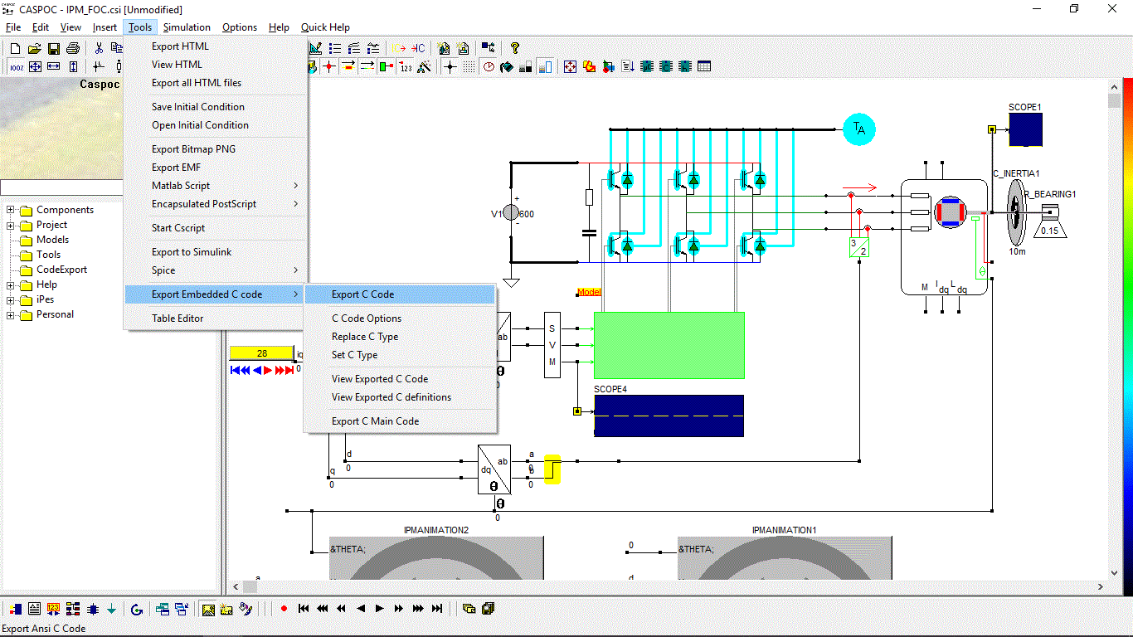Viewport: 1133px width, 637px height.
Task: Click the yellow slider value 28
Action: (262, 353)
